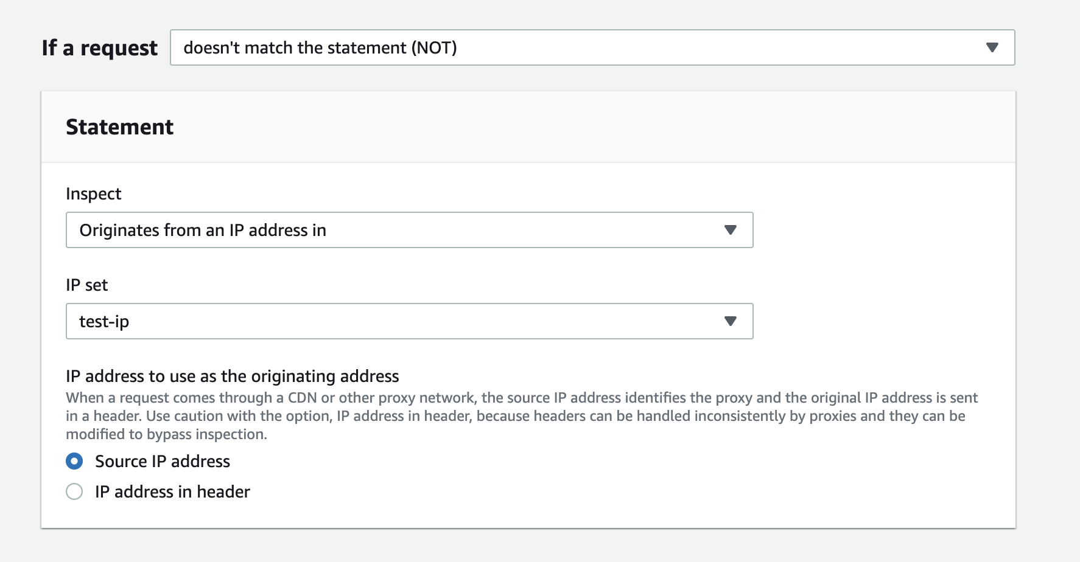This screenshot has height=562, width=1080.
Task: Click the "modified to bypass inspection" help text line
Action: [x=166, y=434]
